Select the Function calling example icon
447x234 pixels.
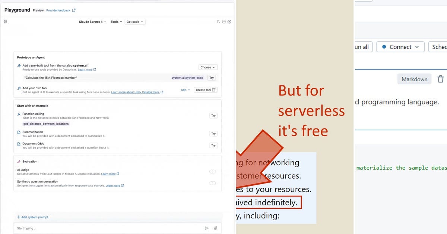coord(19,114)
